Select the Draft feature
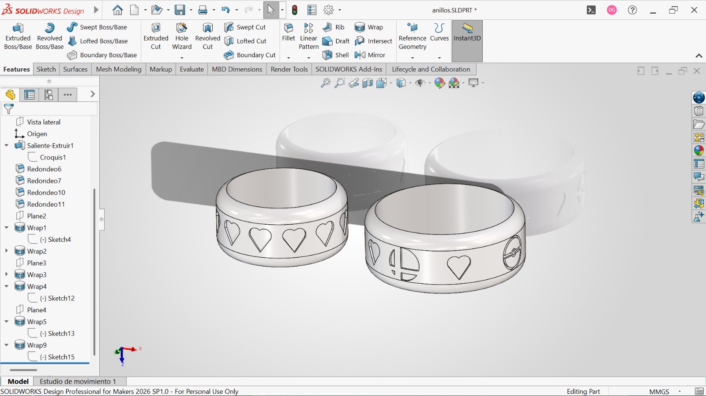Viewport: 706px width, 396px height. [x=336, y=41]
